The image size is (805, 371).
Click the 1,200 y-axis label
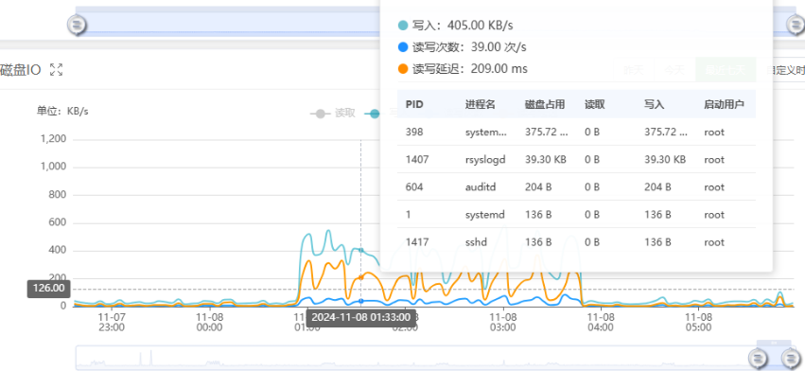[53, 139]
